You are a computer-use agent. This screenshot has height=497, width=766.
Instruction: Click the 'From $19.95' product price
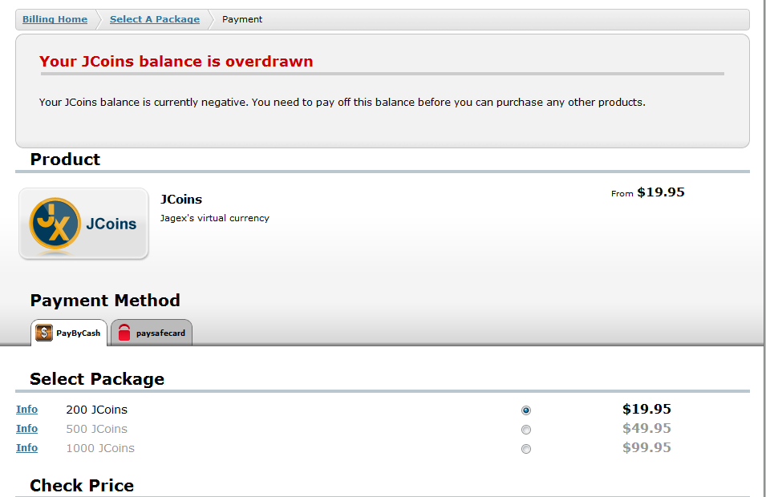click(x=648, y=192)
